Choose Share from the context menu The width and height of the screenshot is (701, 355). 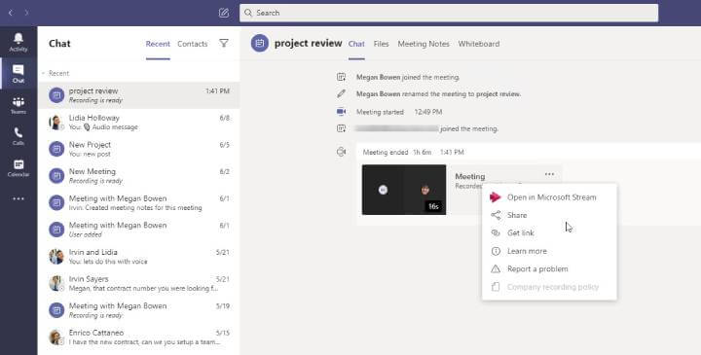tap(549, 215)
